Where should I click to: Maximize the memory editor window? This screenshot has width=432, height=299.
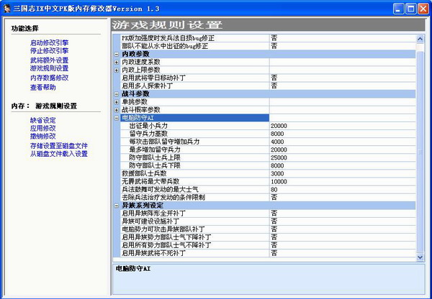click(406, 9)
